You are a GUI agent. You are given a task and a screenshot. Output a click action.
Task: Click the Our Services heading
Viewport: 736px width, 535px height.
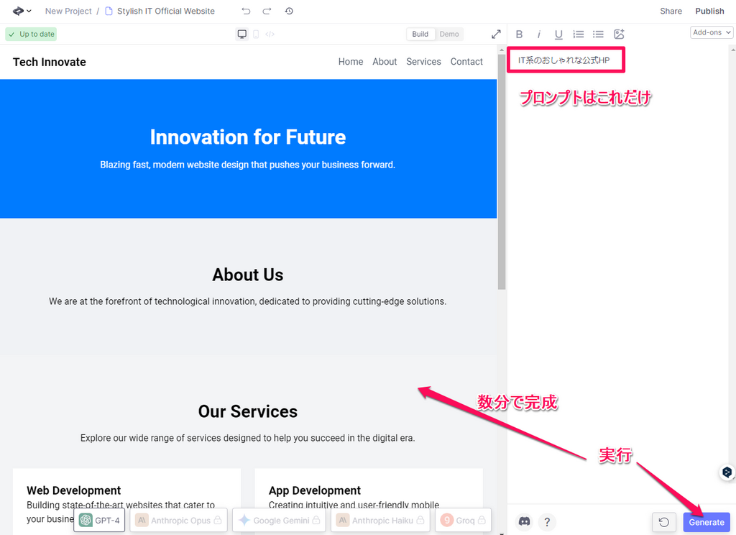(x=248, y=411)
